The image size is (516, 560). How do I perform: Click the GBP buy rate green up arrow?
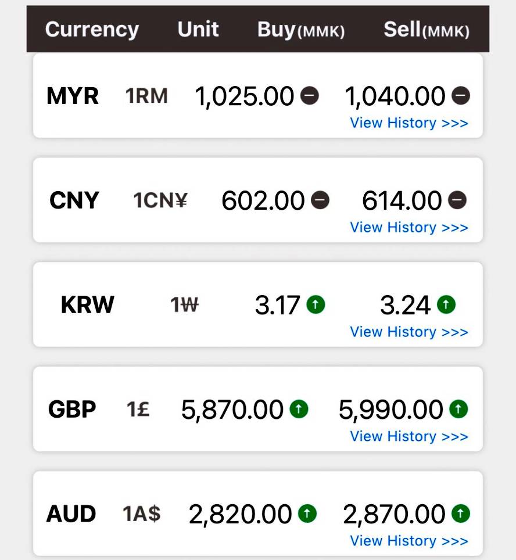pyautogui.click(x=299, y=410)
